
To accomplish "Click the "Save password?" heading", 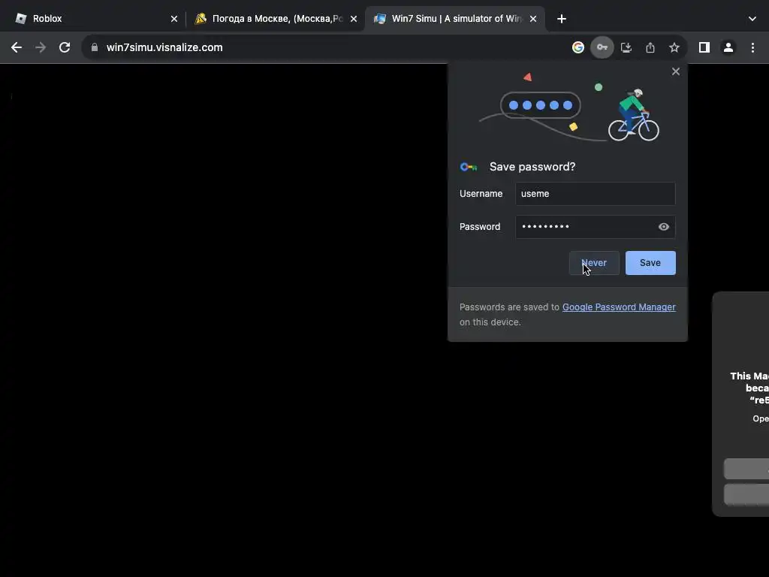I will 532,167.
